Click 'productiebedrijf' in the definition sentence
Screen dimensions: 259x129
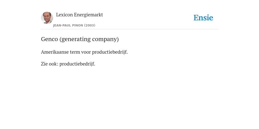(110, 52)
